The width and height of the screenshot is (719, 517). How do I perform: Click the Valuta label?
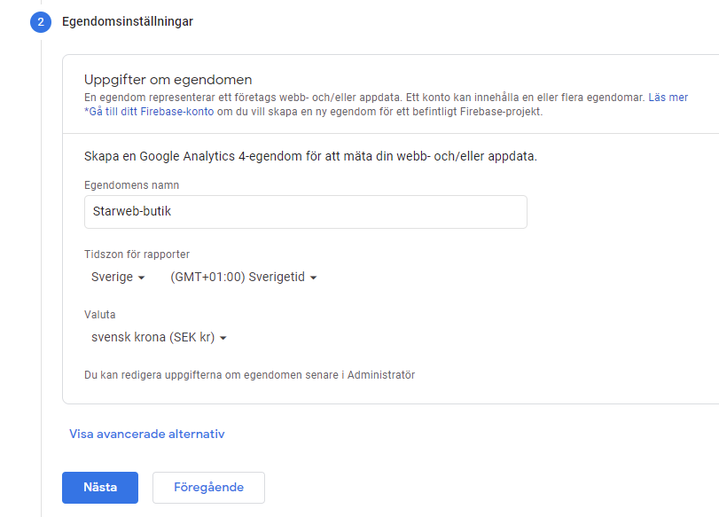100,315
